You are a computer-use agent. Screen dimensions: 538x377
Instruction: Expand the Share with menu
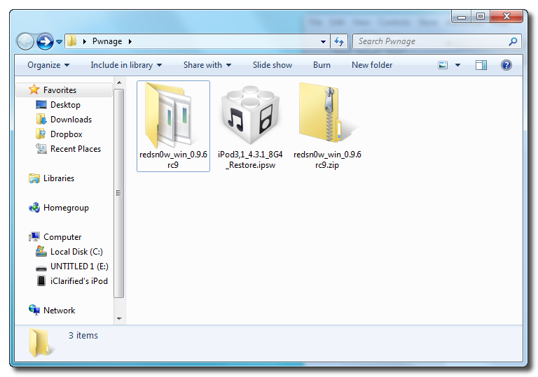[x=207, y=65]
